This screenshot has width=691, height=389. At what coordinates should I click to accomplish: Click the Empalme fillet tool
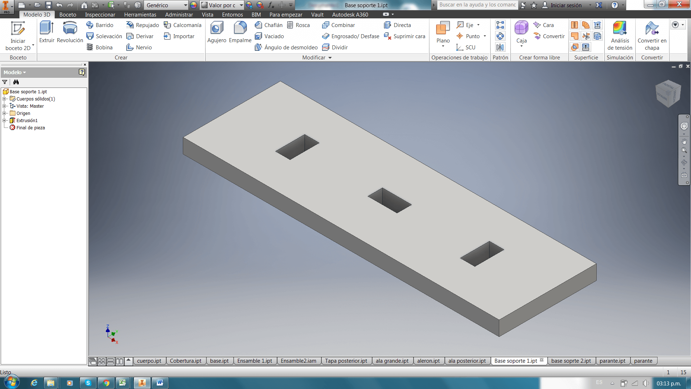pos(240,32)
